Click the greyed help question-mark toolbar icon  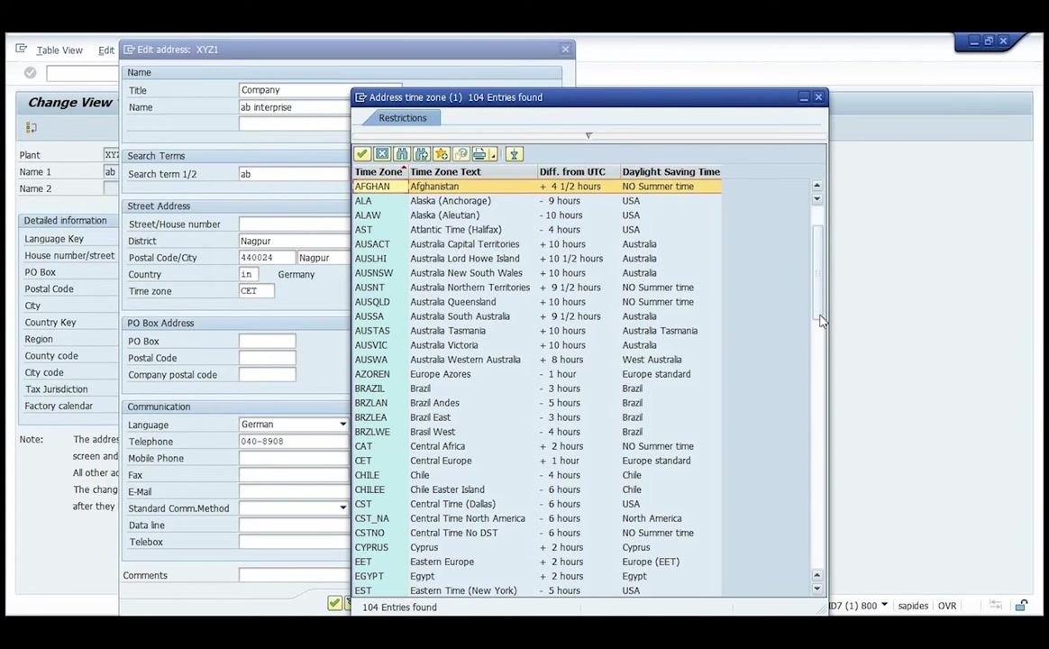click(461, 154)
